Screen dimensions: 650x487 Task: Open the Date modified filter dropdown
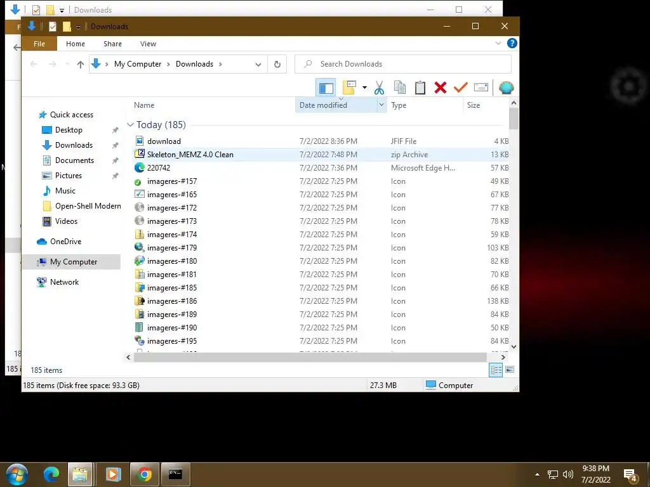381,105
